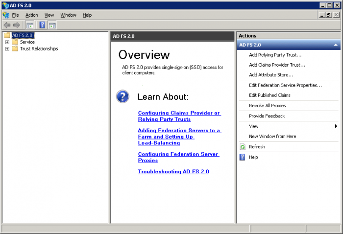
Task: Click the large Learn About question mark icon
Action: coord(122,96)
